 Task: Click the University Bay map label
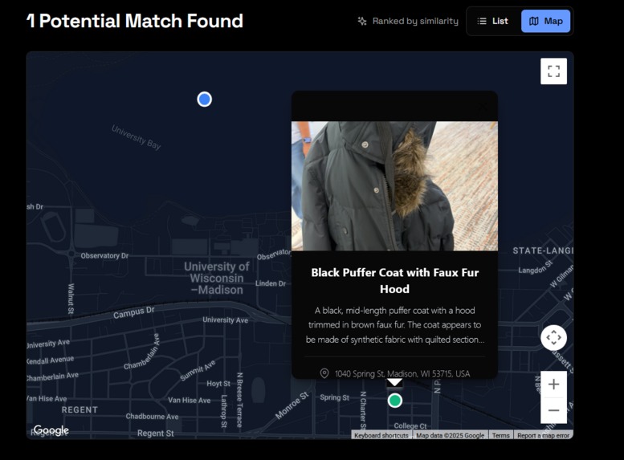pyautogui.click(x=136, y=138)
